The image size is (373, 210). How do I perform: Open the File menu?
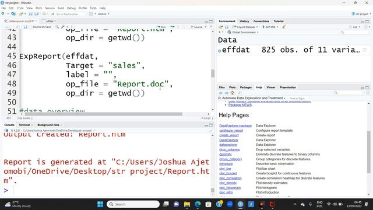[3, 8]
